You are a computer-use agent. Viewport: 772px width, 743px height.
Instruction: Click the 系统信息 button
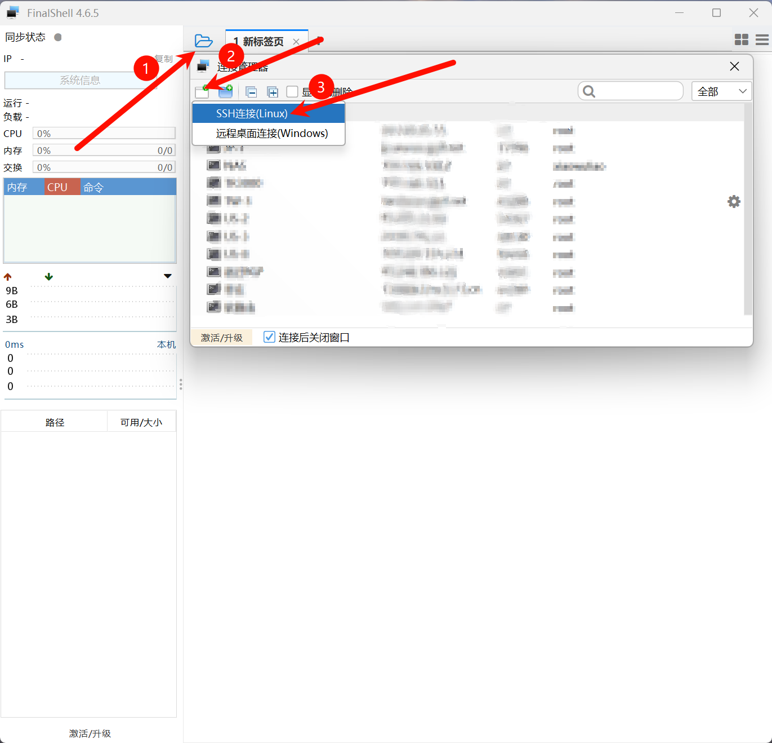(80, 81)
